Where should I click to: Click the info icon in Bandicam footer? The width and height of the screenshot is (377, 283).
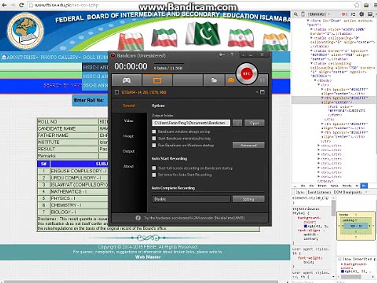(138, 218)
